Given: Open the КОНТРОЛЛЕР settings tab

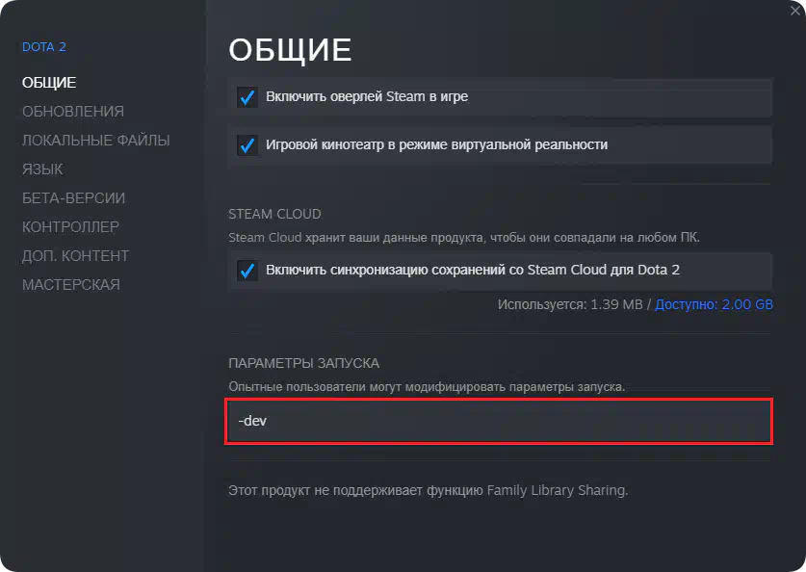Looking at the screenshot, I should pyautogui.click(x=70, y=227).
